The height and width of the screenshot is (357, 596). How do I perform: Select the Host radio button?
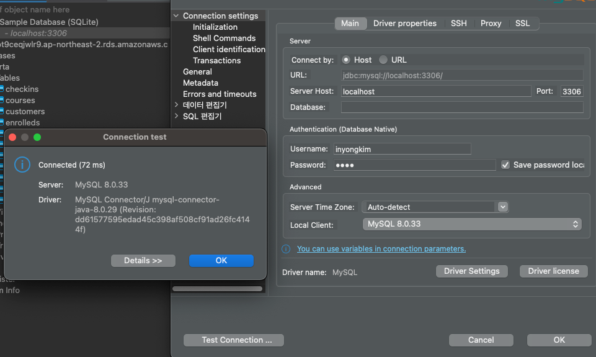(346, 60)
